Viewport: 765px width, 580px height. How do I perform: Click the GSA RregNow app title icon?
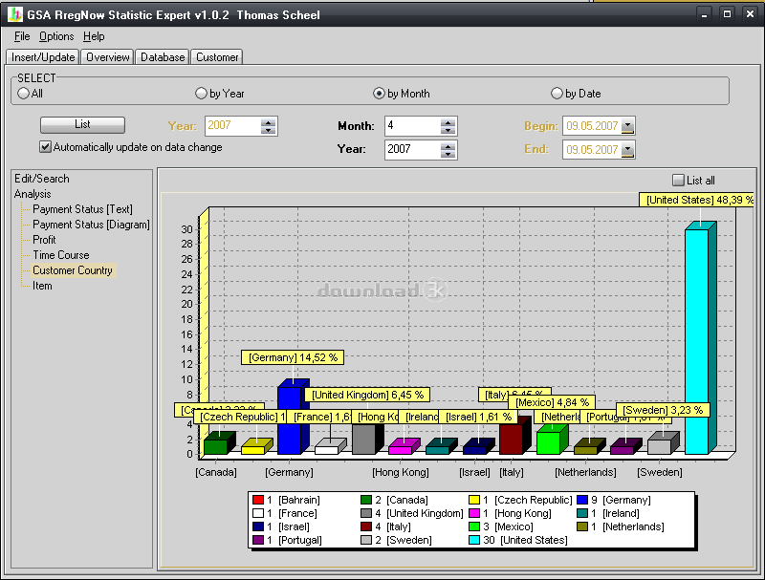click(x=14, y=14)
